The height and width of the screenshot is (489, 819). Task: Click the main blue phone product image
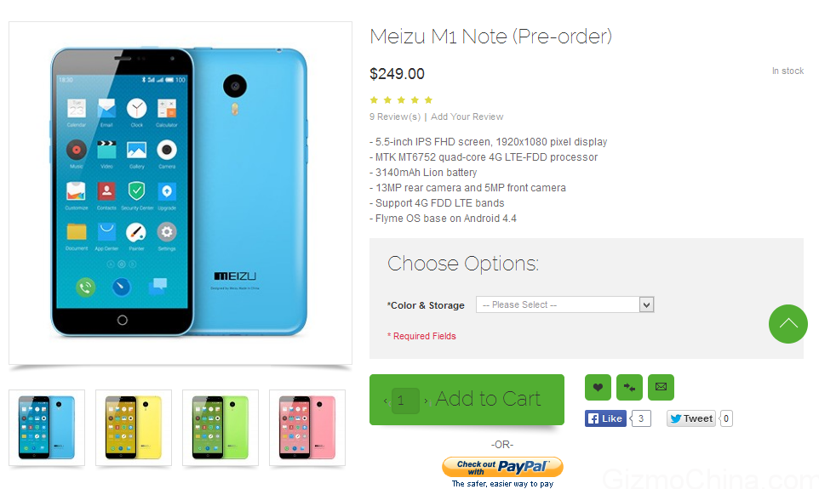180,192
